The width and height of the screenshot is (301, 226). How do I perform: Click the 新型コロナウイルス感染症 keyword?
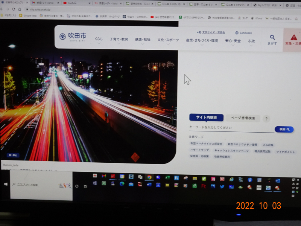pyautogui.click(x=206, y=144)
